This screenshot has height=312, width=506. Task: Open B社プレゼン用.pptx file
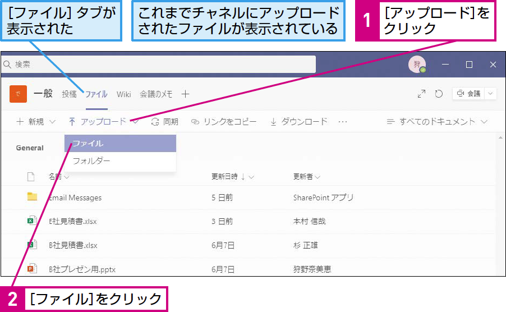click(82, 269)
